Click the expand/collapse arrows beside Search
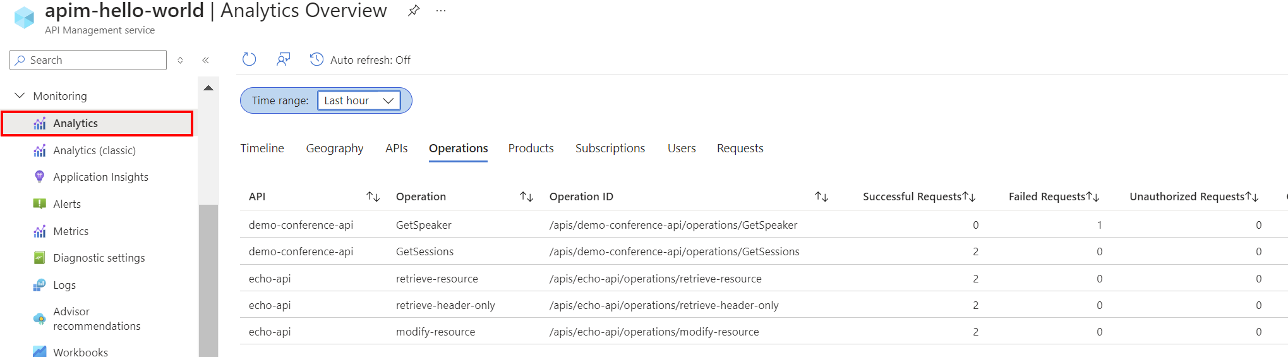The image size is (1288, 357). [x=180, y=60]
